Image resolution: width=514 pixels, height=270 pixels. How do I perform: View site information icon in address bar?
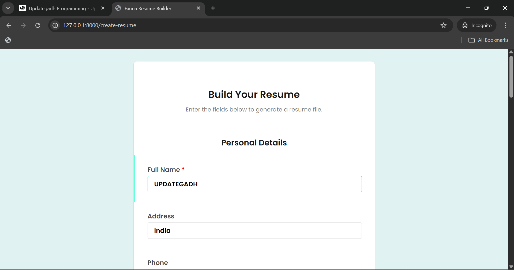click(x=55, y=25)
